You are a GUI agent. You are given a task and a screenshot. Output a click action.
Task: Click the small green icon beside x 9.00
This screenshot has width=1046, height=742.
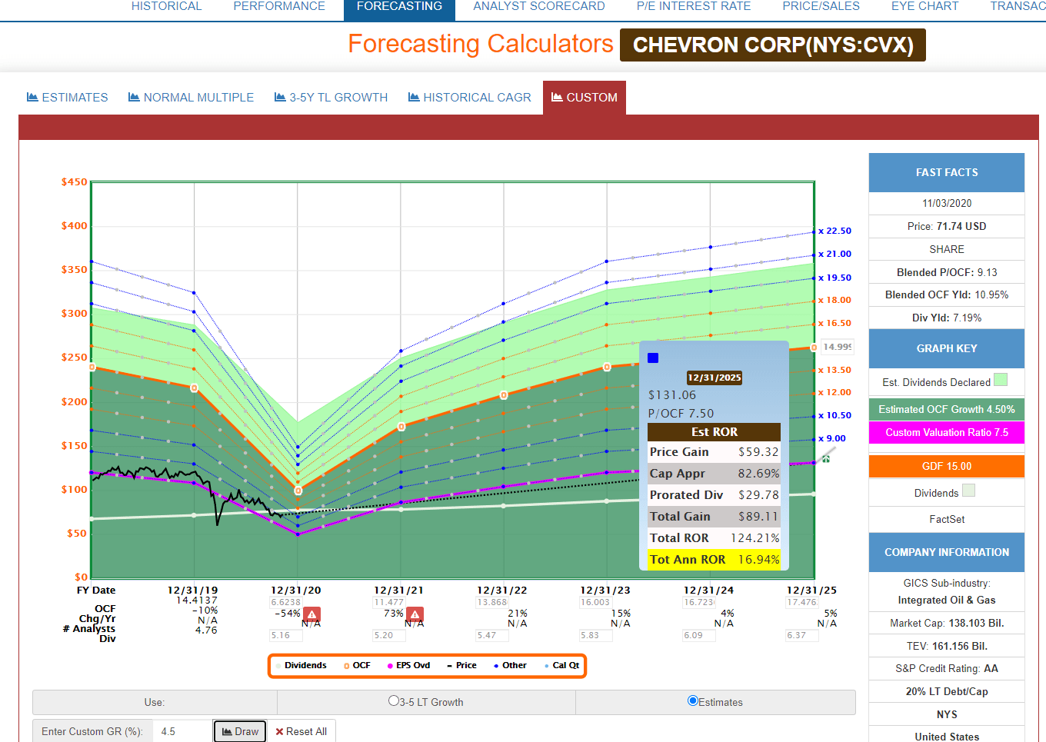825,458
